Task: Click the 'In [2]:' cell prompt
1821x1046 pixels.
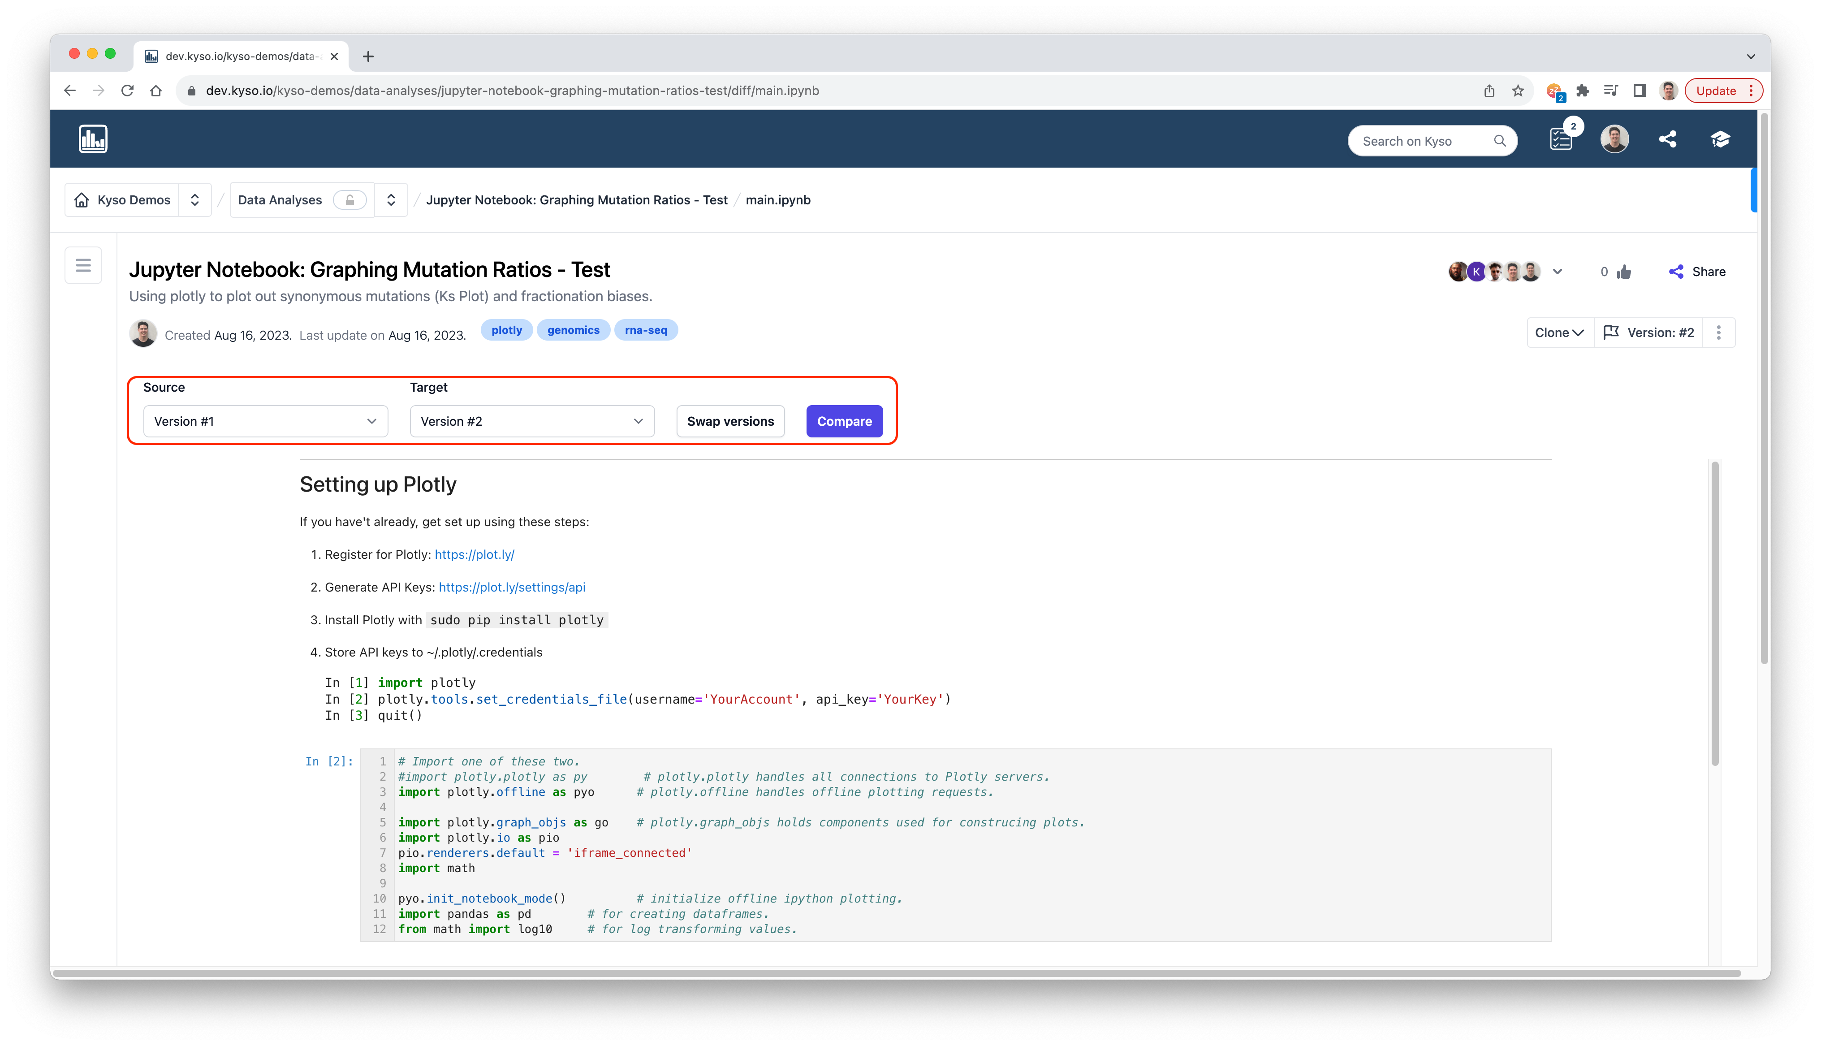Action: 329,761
